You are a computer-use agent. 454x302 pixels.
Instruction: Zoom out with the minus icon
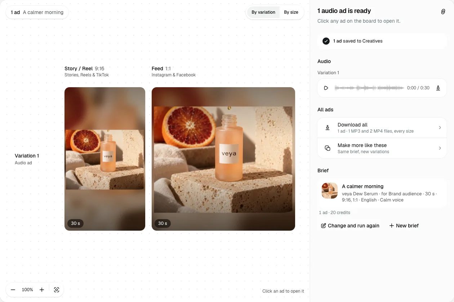point(13,290)
